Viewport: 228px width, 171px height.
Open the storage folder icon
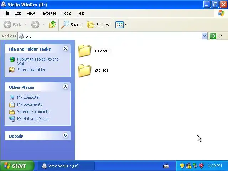(x=85, y=71)
